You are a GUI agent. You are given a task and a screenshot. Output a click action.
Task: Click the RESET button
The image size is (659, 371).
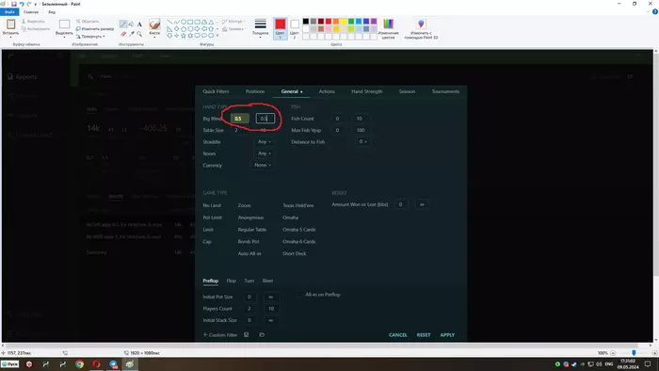pyautogui.click(x=424, y=335)
